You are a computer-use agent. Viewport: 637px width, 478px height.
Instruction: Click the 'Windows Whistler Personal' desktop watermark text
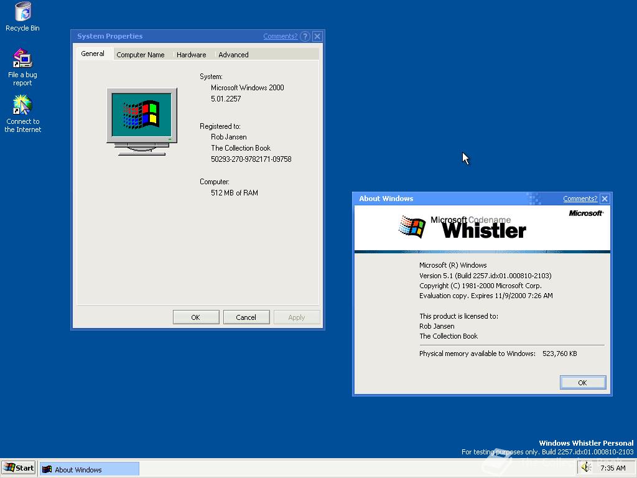(586, 443)
